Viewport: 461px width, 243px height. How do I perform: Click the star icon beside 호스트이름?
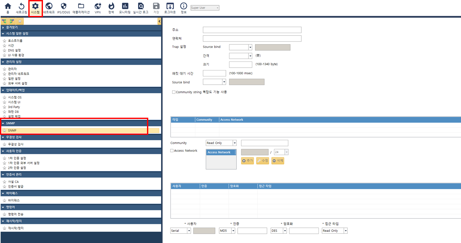pos(4,41)
